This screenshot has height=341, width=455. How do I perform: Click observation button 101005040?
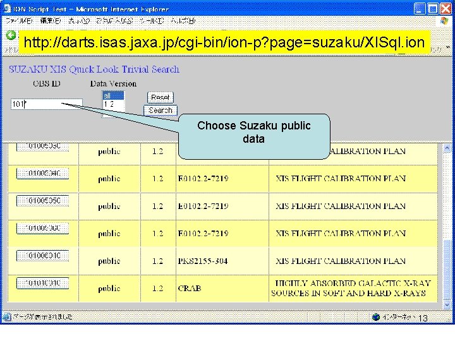coord(43,174)
